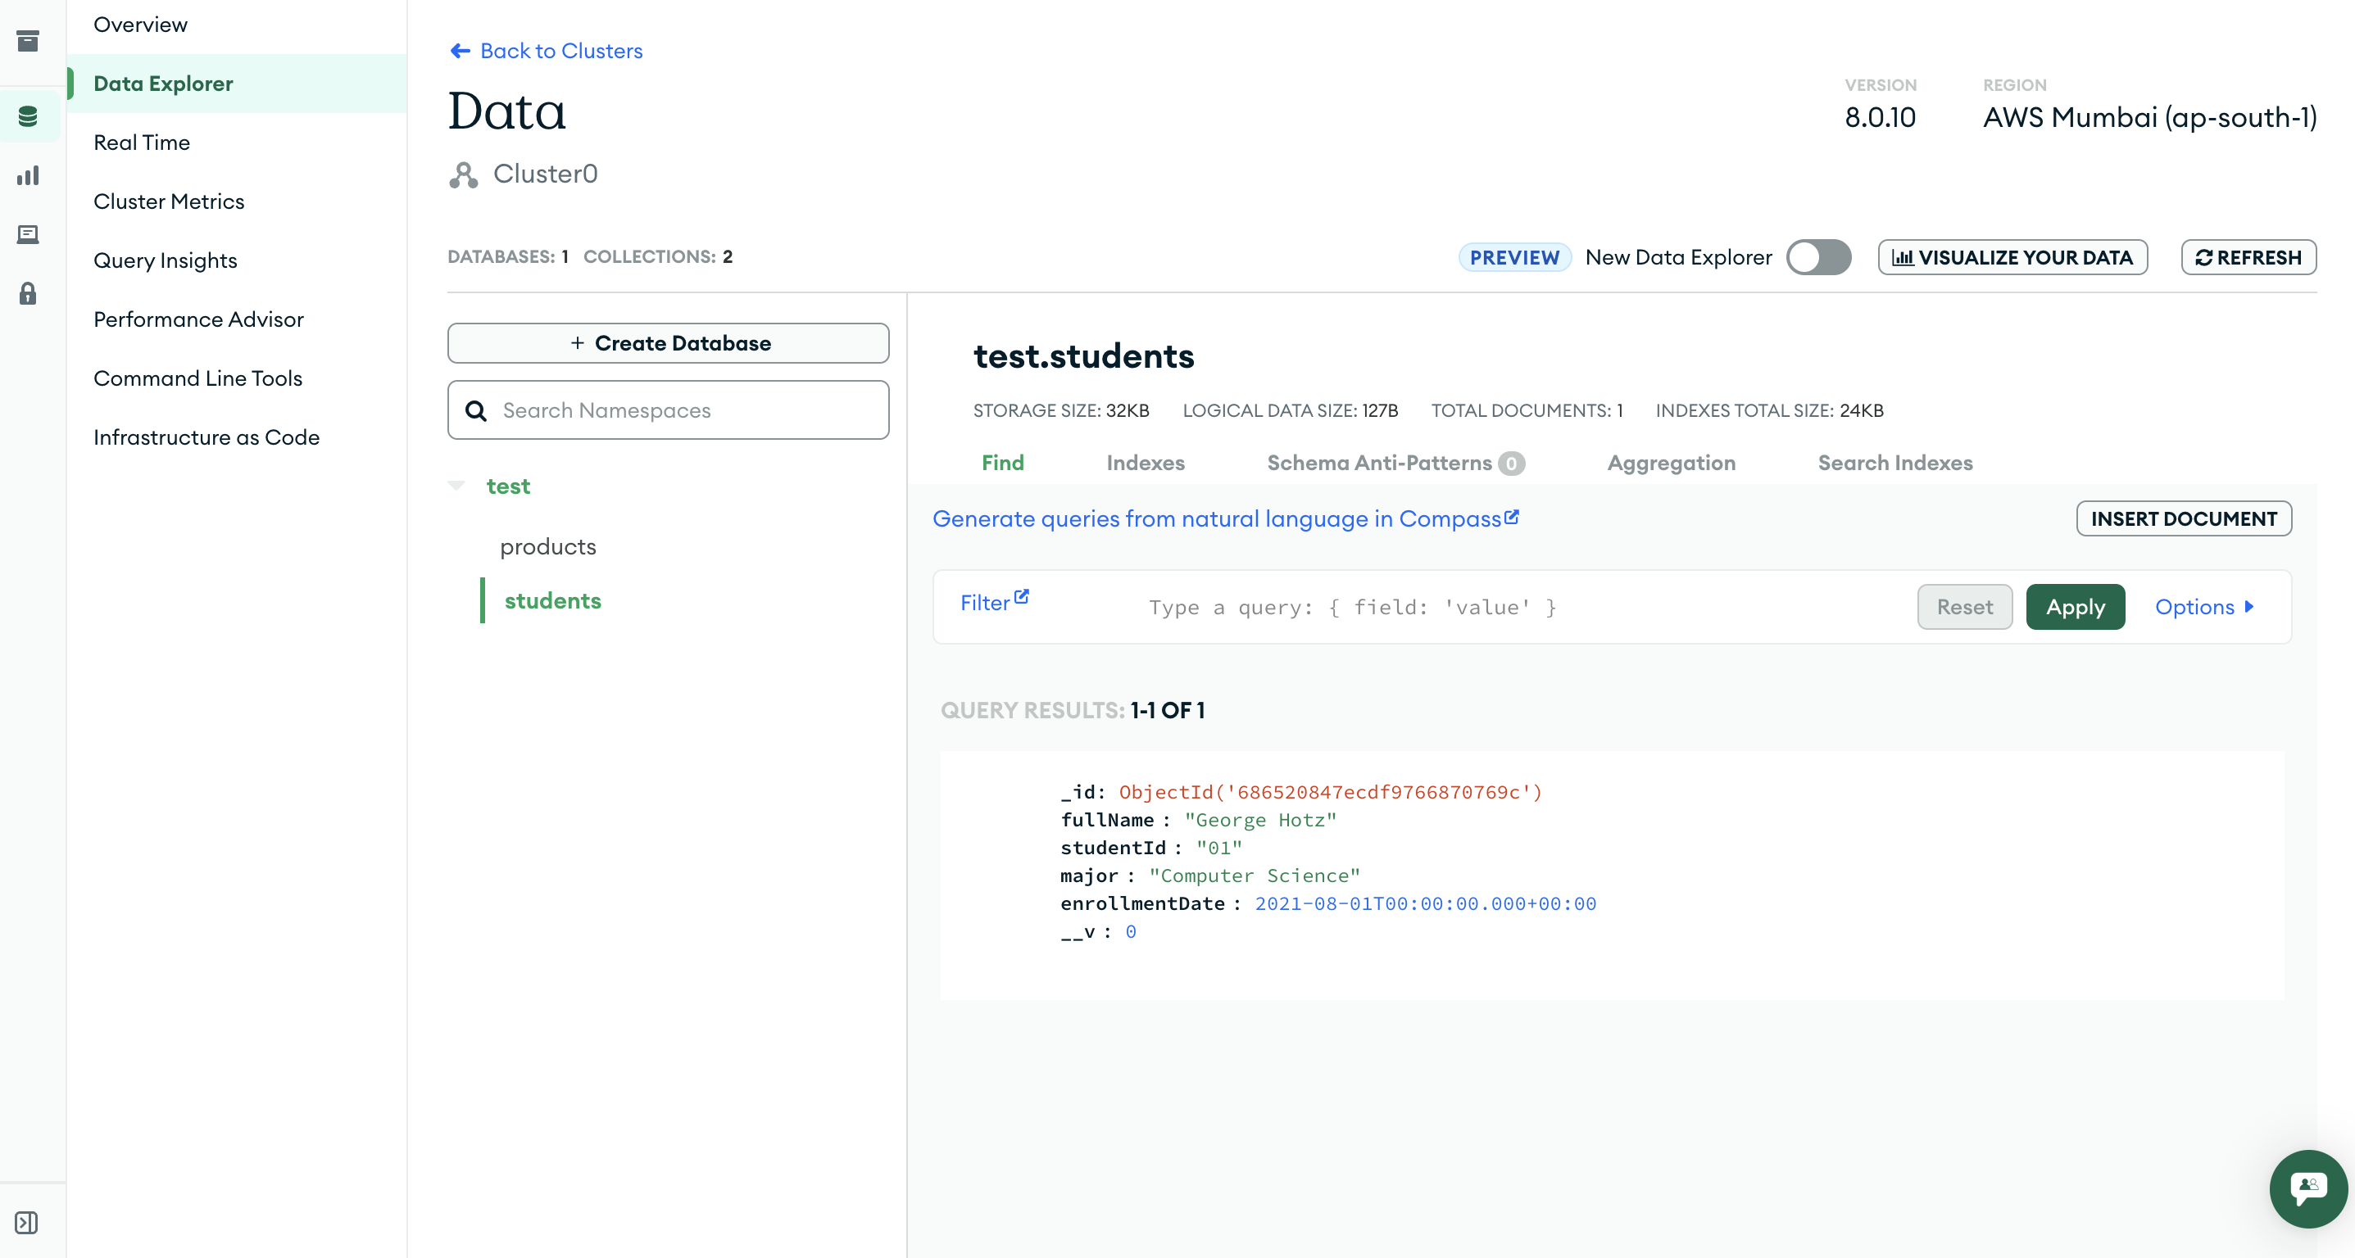Open the Aggregation tab
Image resolution: width=2355 pixels, height=1258 pixels.
pyautogui.click(x=1671, y=464)
